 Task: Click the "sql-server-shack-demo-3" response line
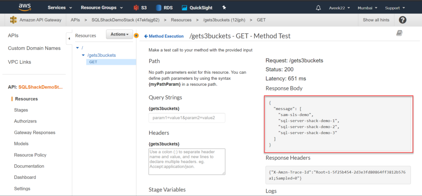pos(308,133)
